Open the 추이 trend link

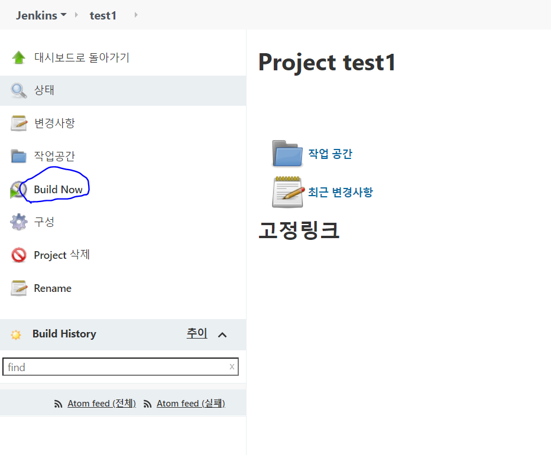point(197,333)
